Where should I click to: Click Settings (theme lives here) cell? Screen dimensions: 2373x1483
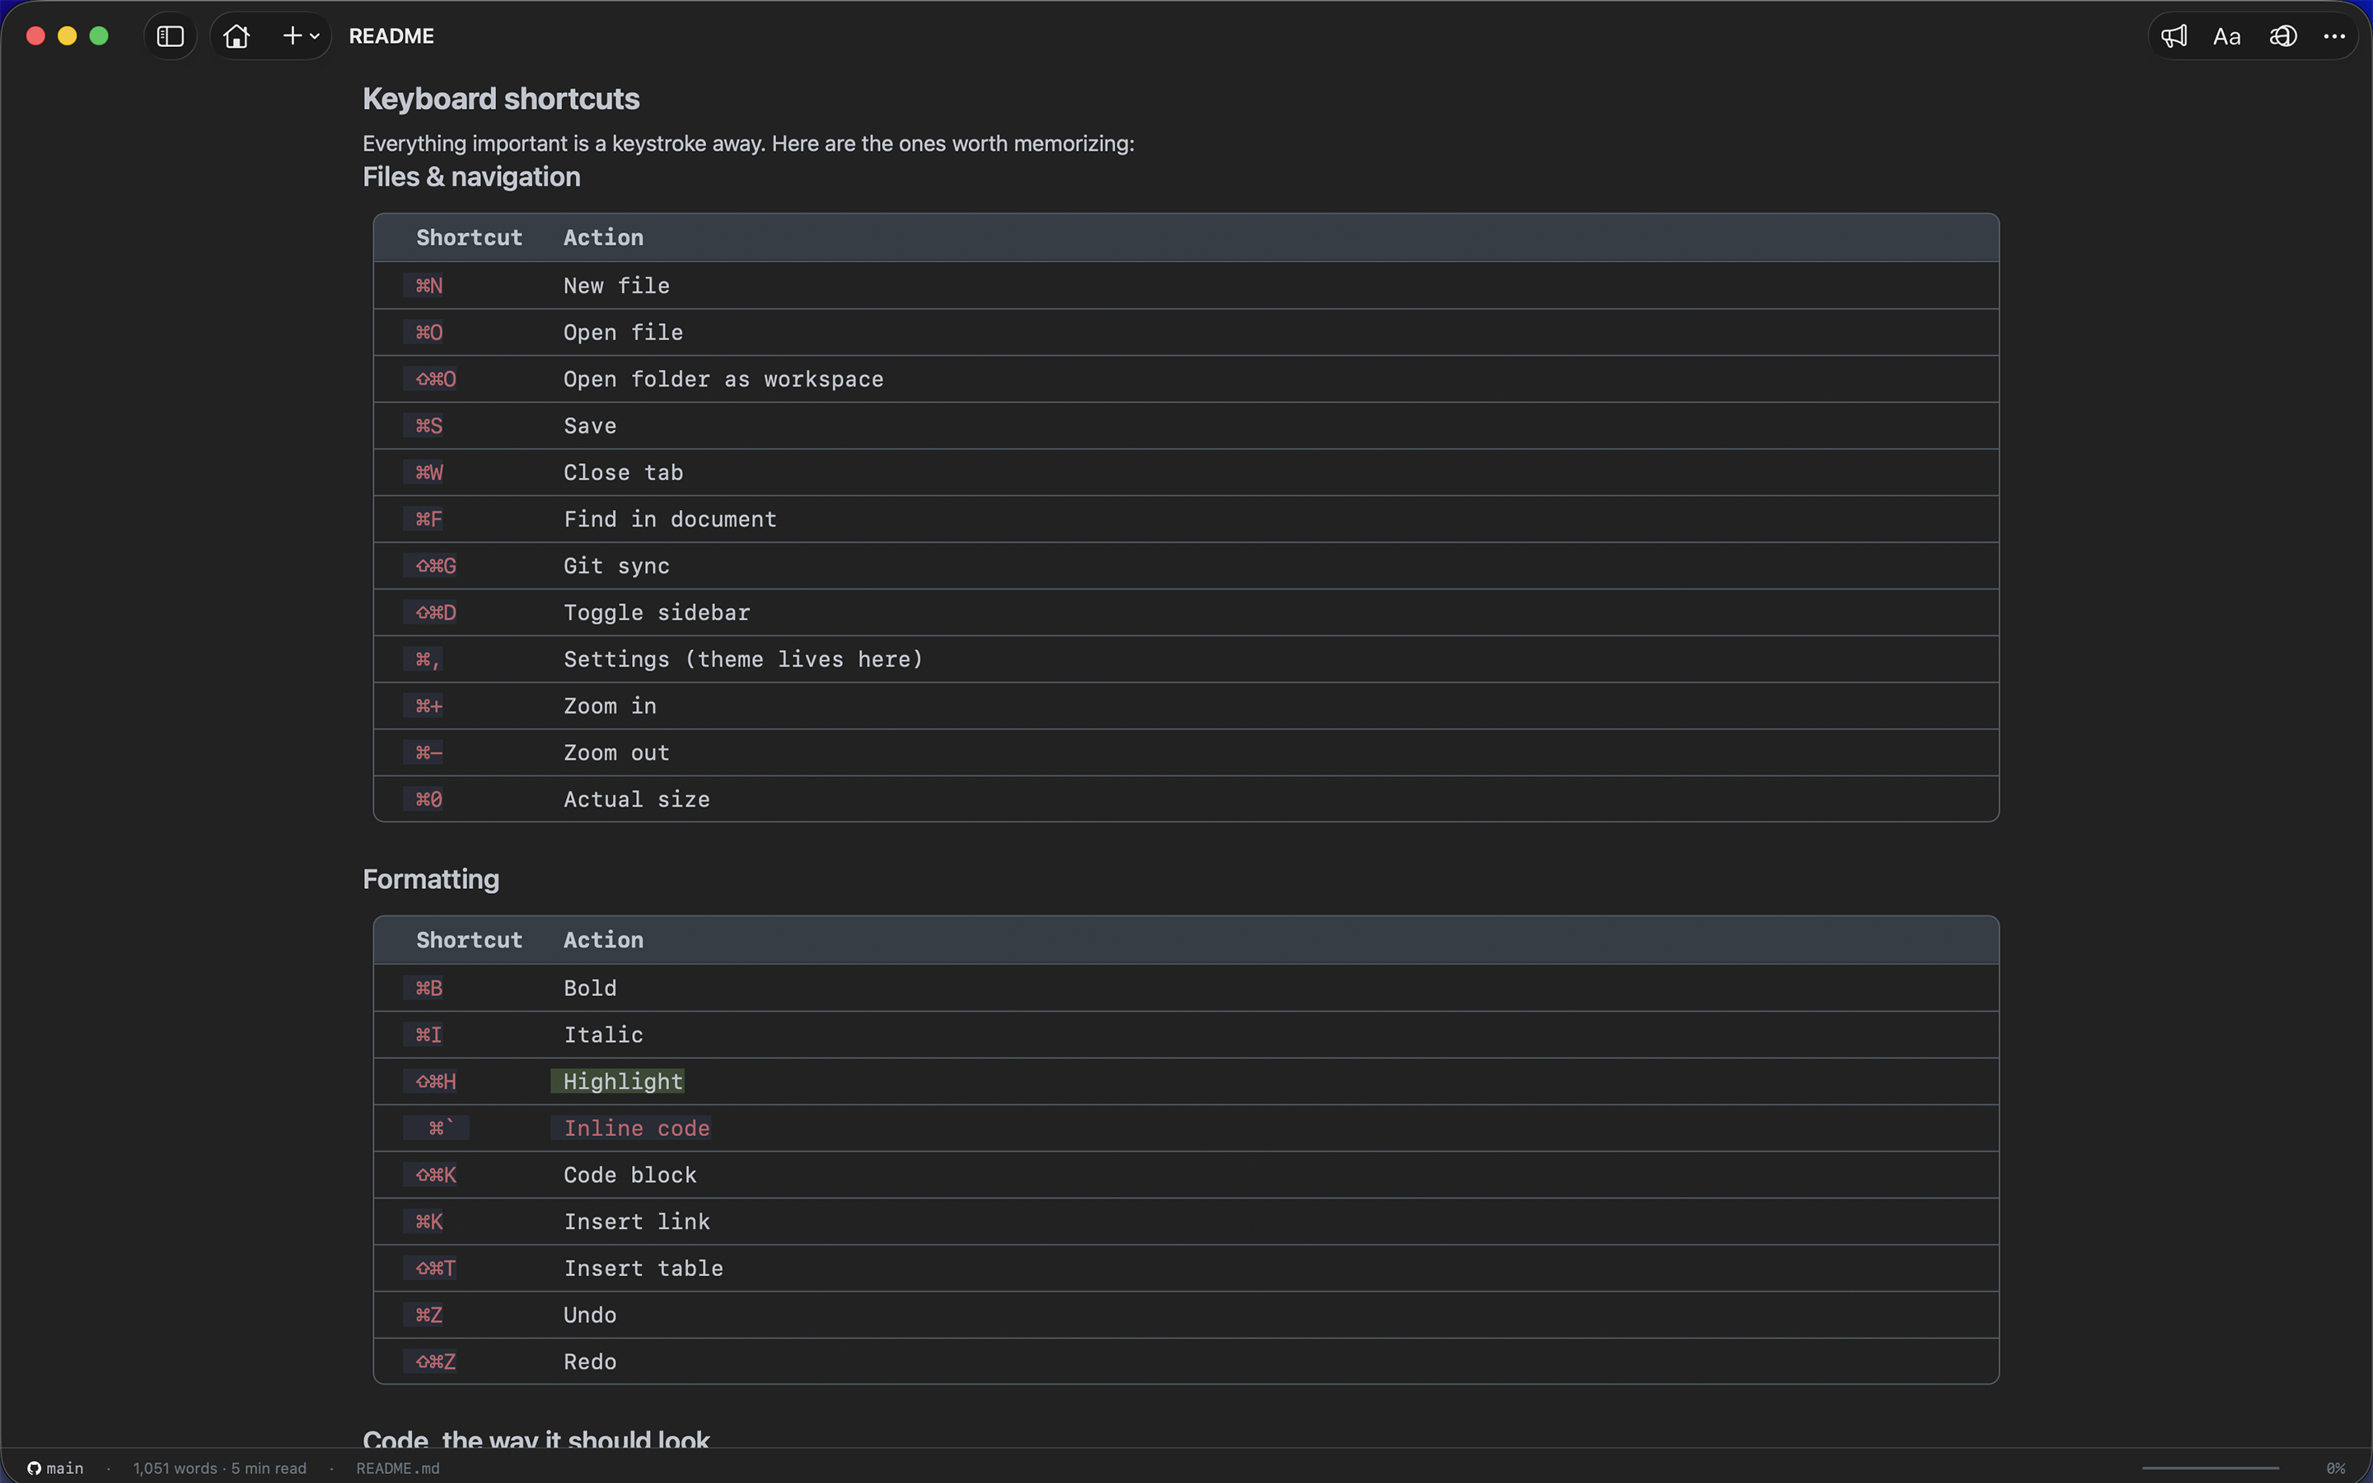(x=743, y=659)
